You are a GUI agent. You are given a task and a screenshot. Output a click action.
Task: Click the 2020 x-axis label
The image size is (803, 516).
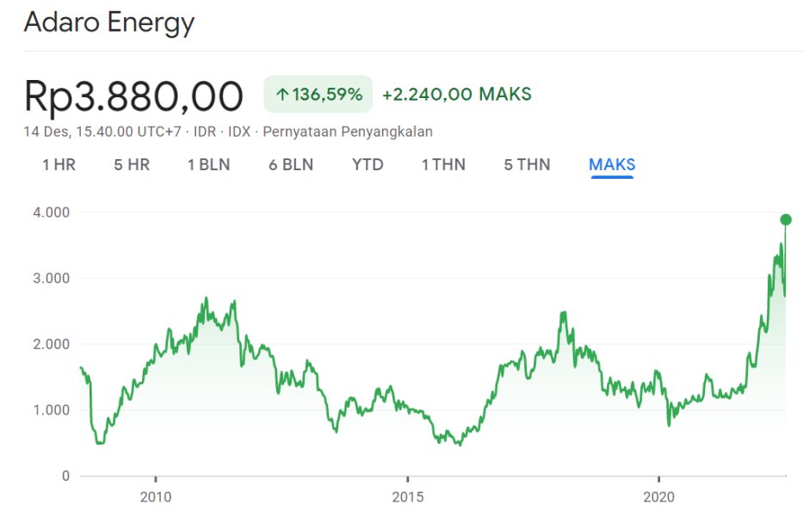click(x=658, y=496)
